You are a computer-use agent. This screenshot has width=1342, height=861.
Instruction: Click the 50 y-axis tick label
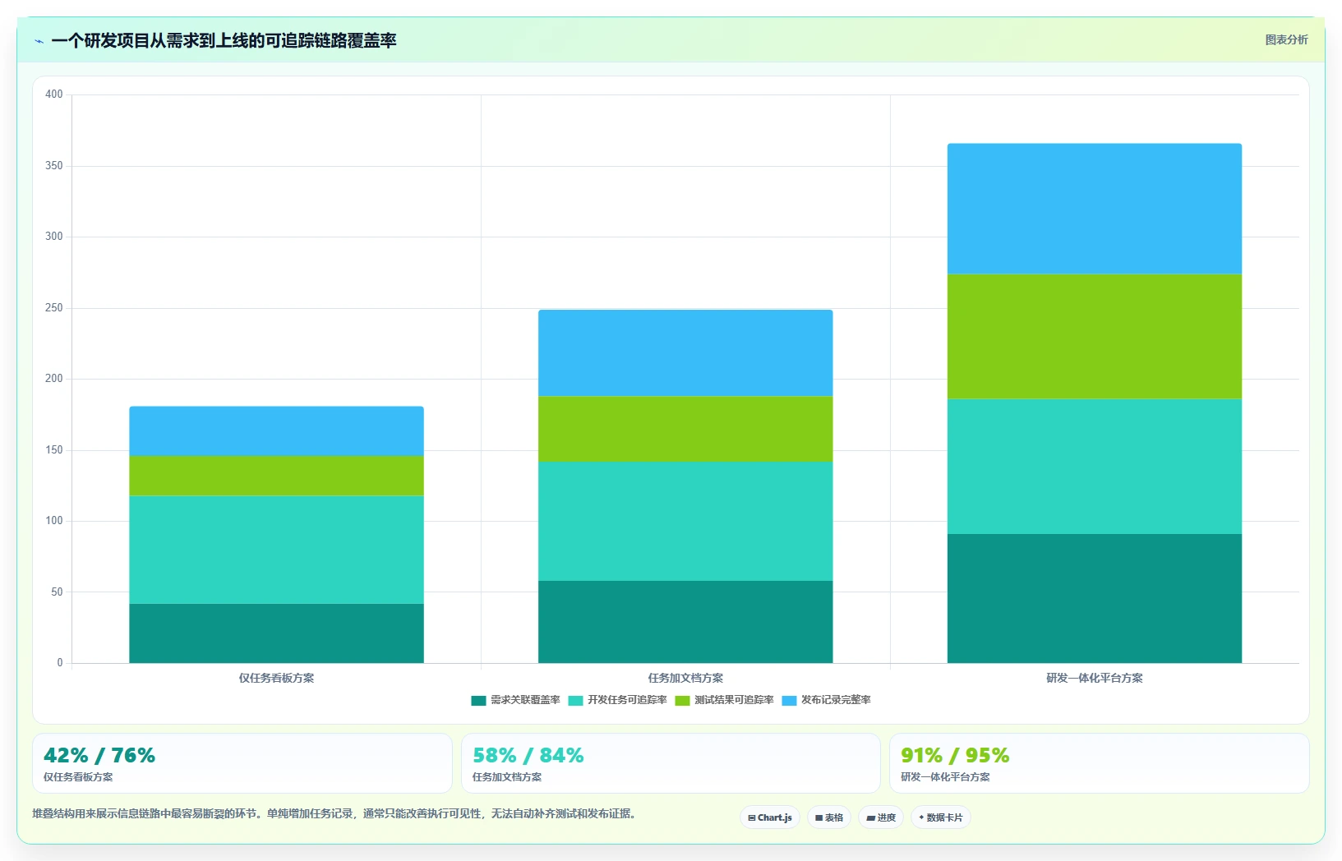(x=57, y=592)
